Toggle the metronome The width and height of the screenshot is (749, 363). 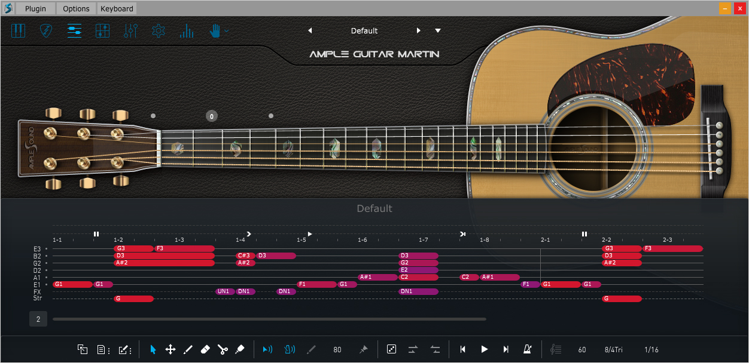(x=528, y=349)
